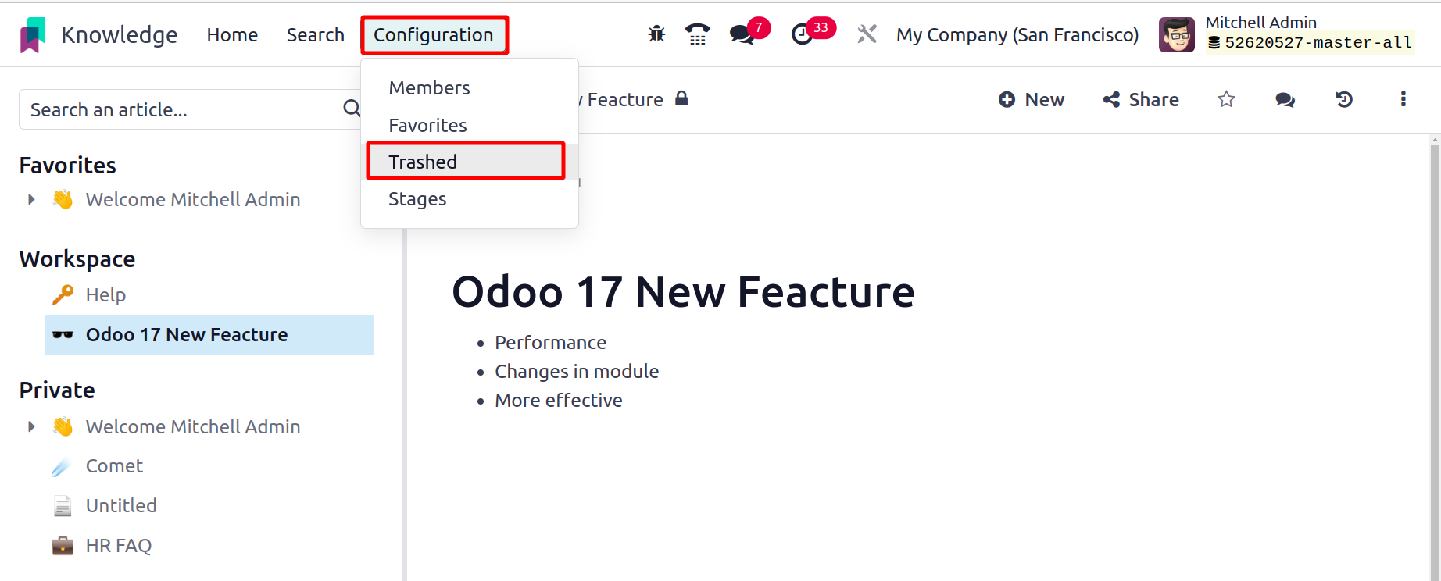Image resolution: width=1441 pixels, height=581 pixels.
Task: Click the article vertical scrollbar
Action: point(1435,358)
